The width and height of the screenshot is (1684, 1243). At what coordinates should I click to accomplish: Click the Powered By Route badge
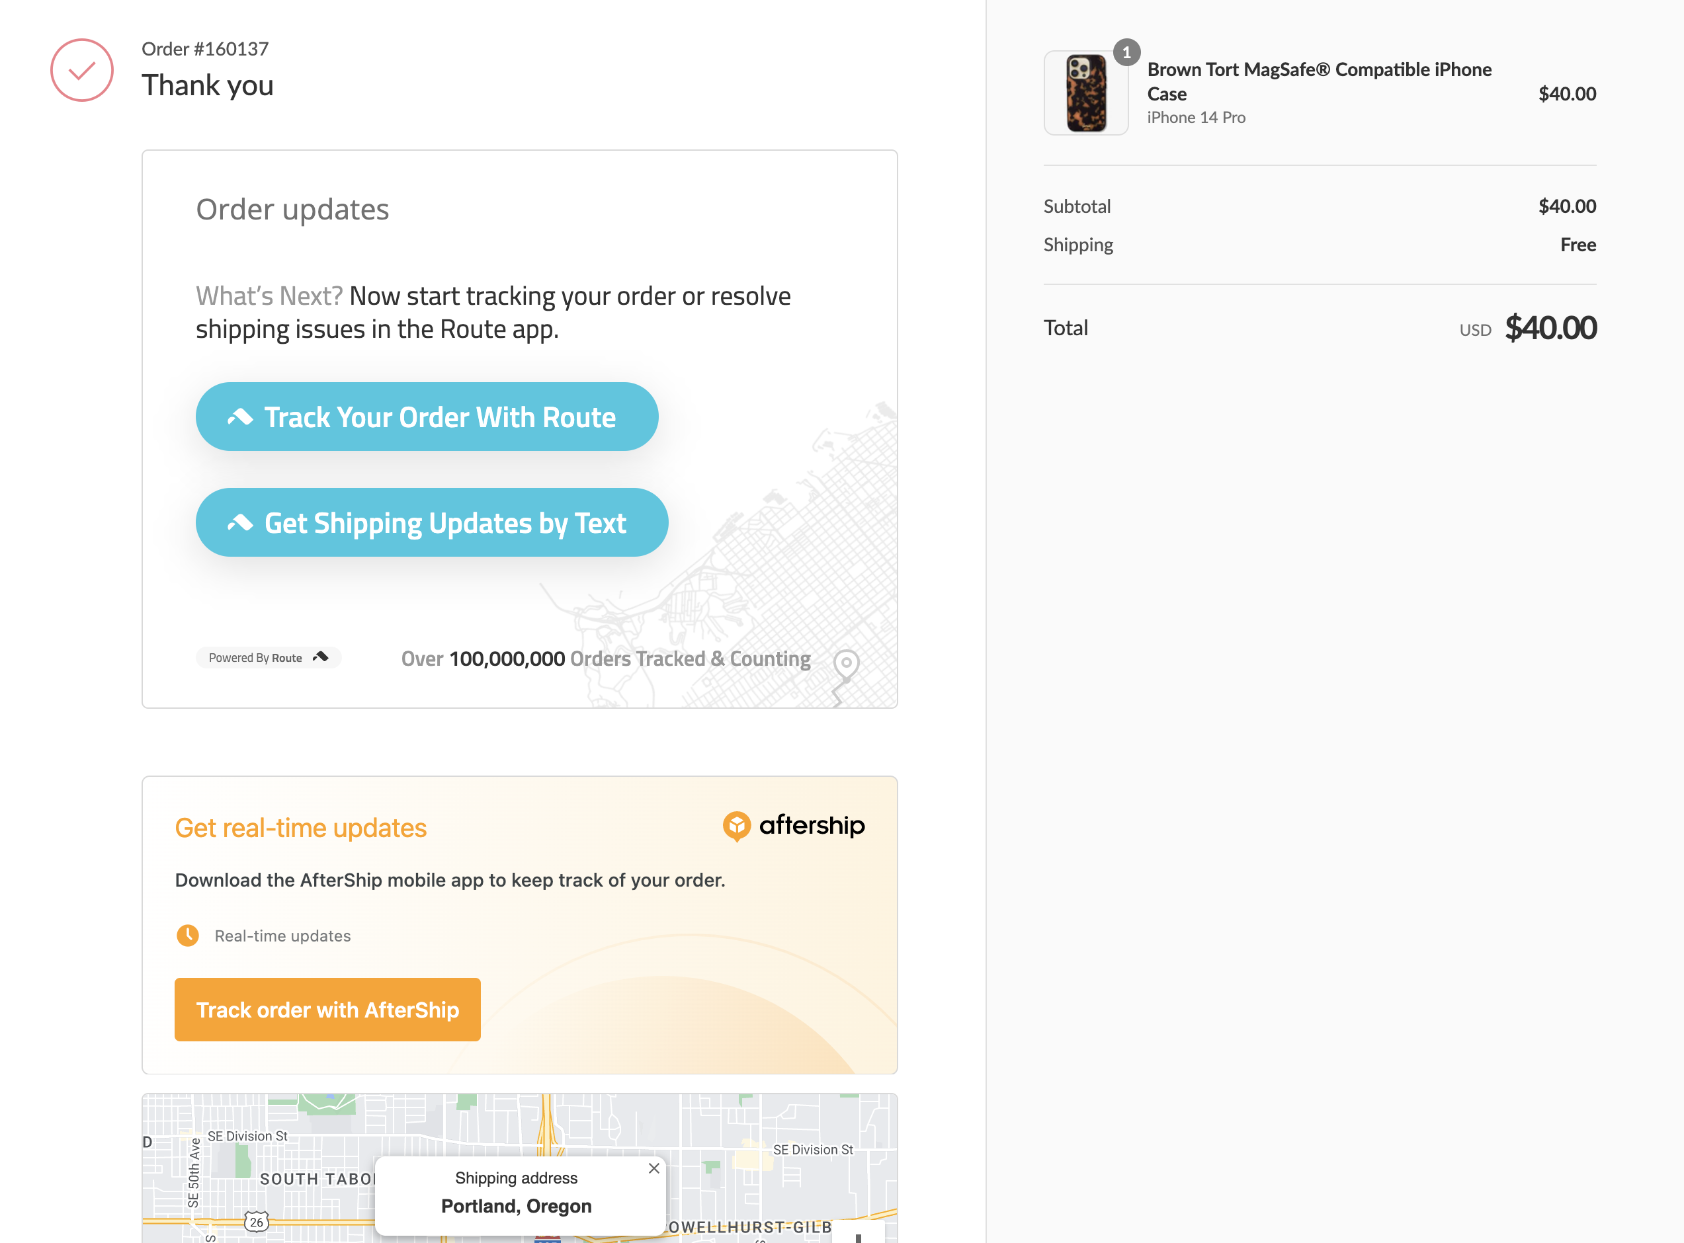(x=269, y=658)
